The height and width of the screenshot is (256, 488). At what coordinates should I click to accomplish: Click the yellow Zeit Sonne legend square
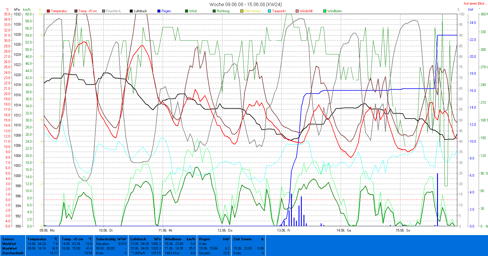[x=242, y=11]
